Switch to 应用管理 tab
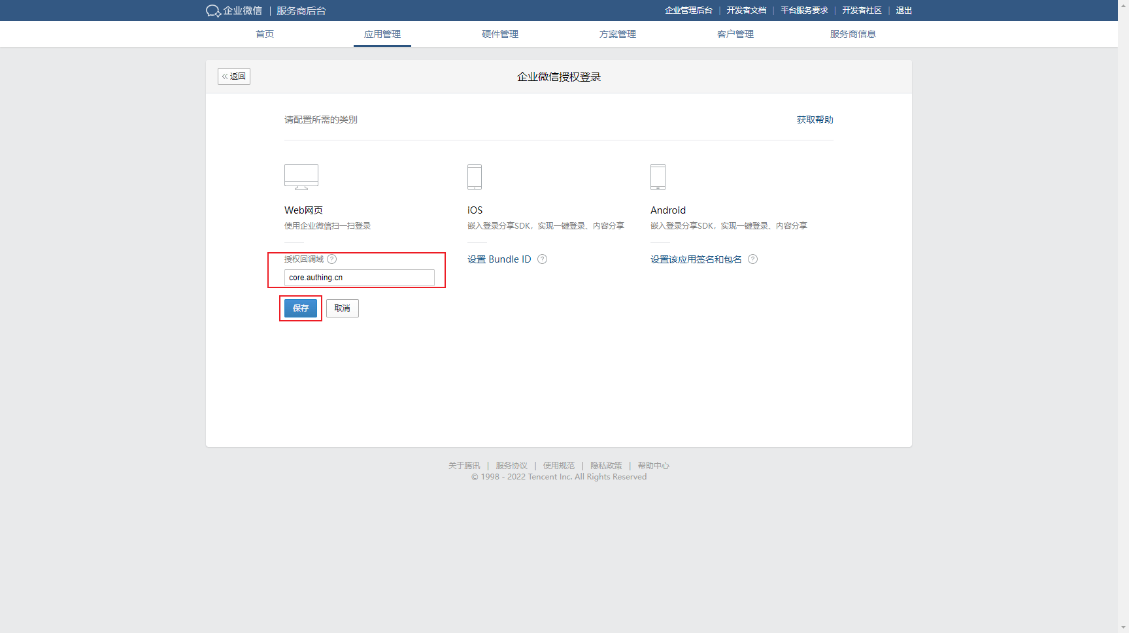This screenshot has width=1129, height=633. click(x=382, y=34)
